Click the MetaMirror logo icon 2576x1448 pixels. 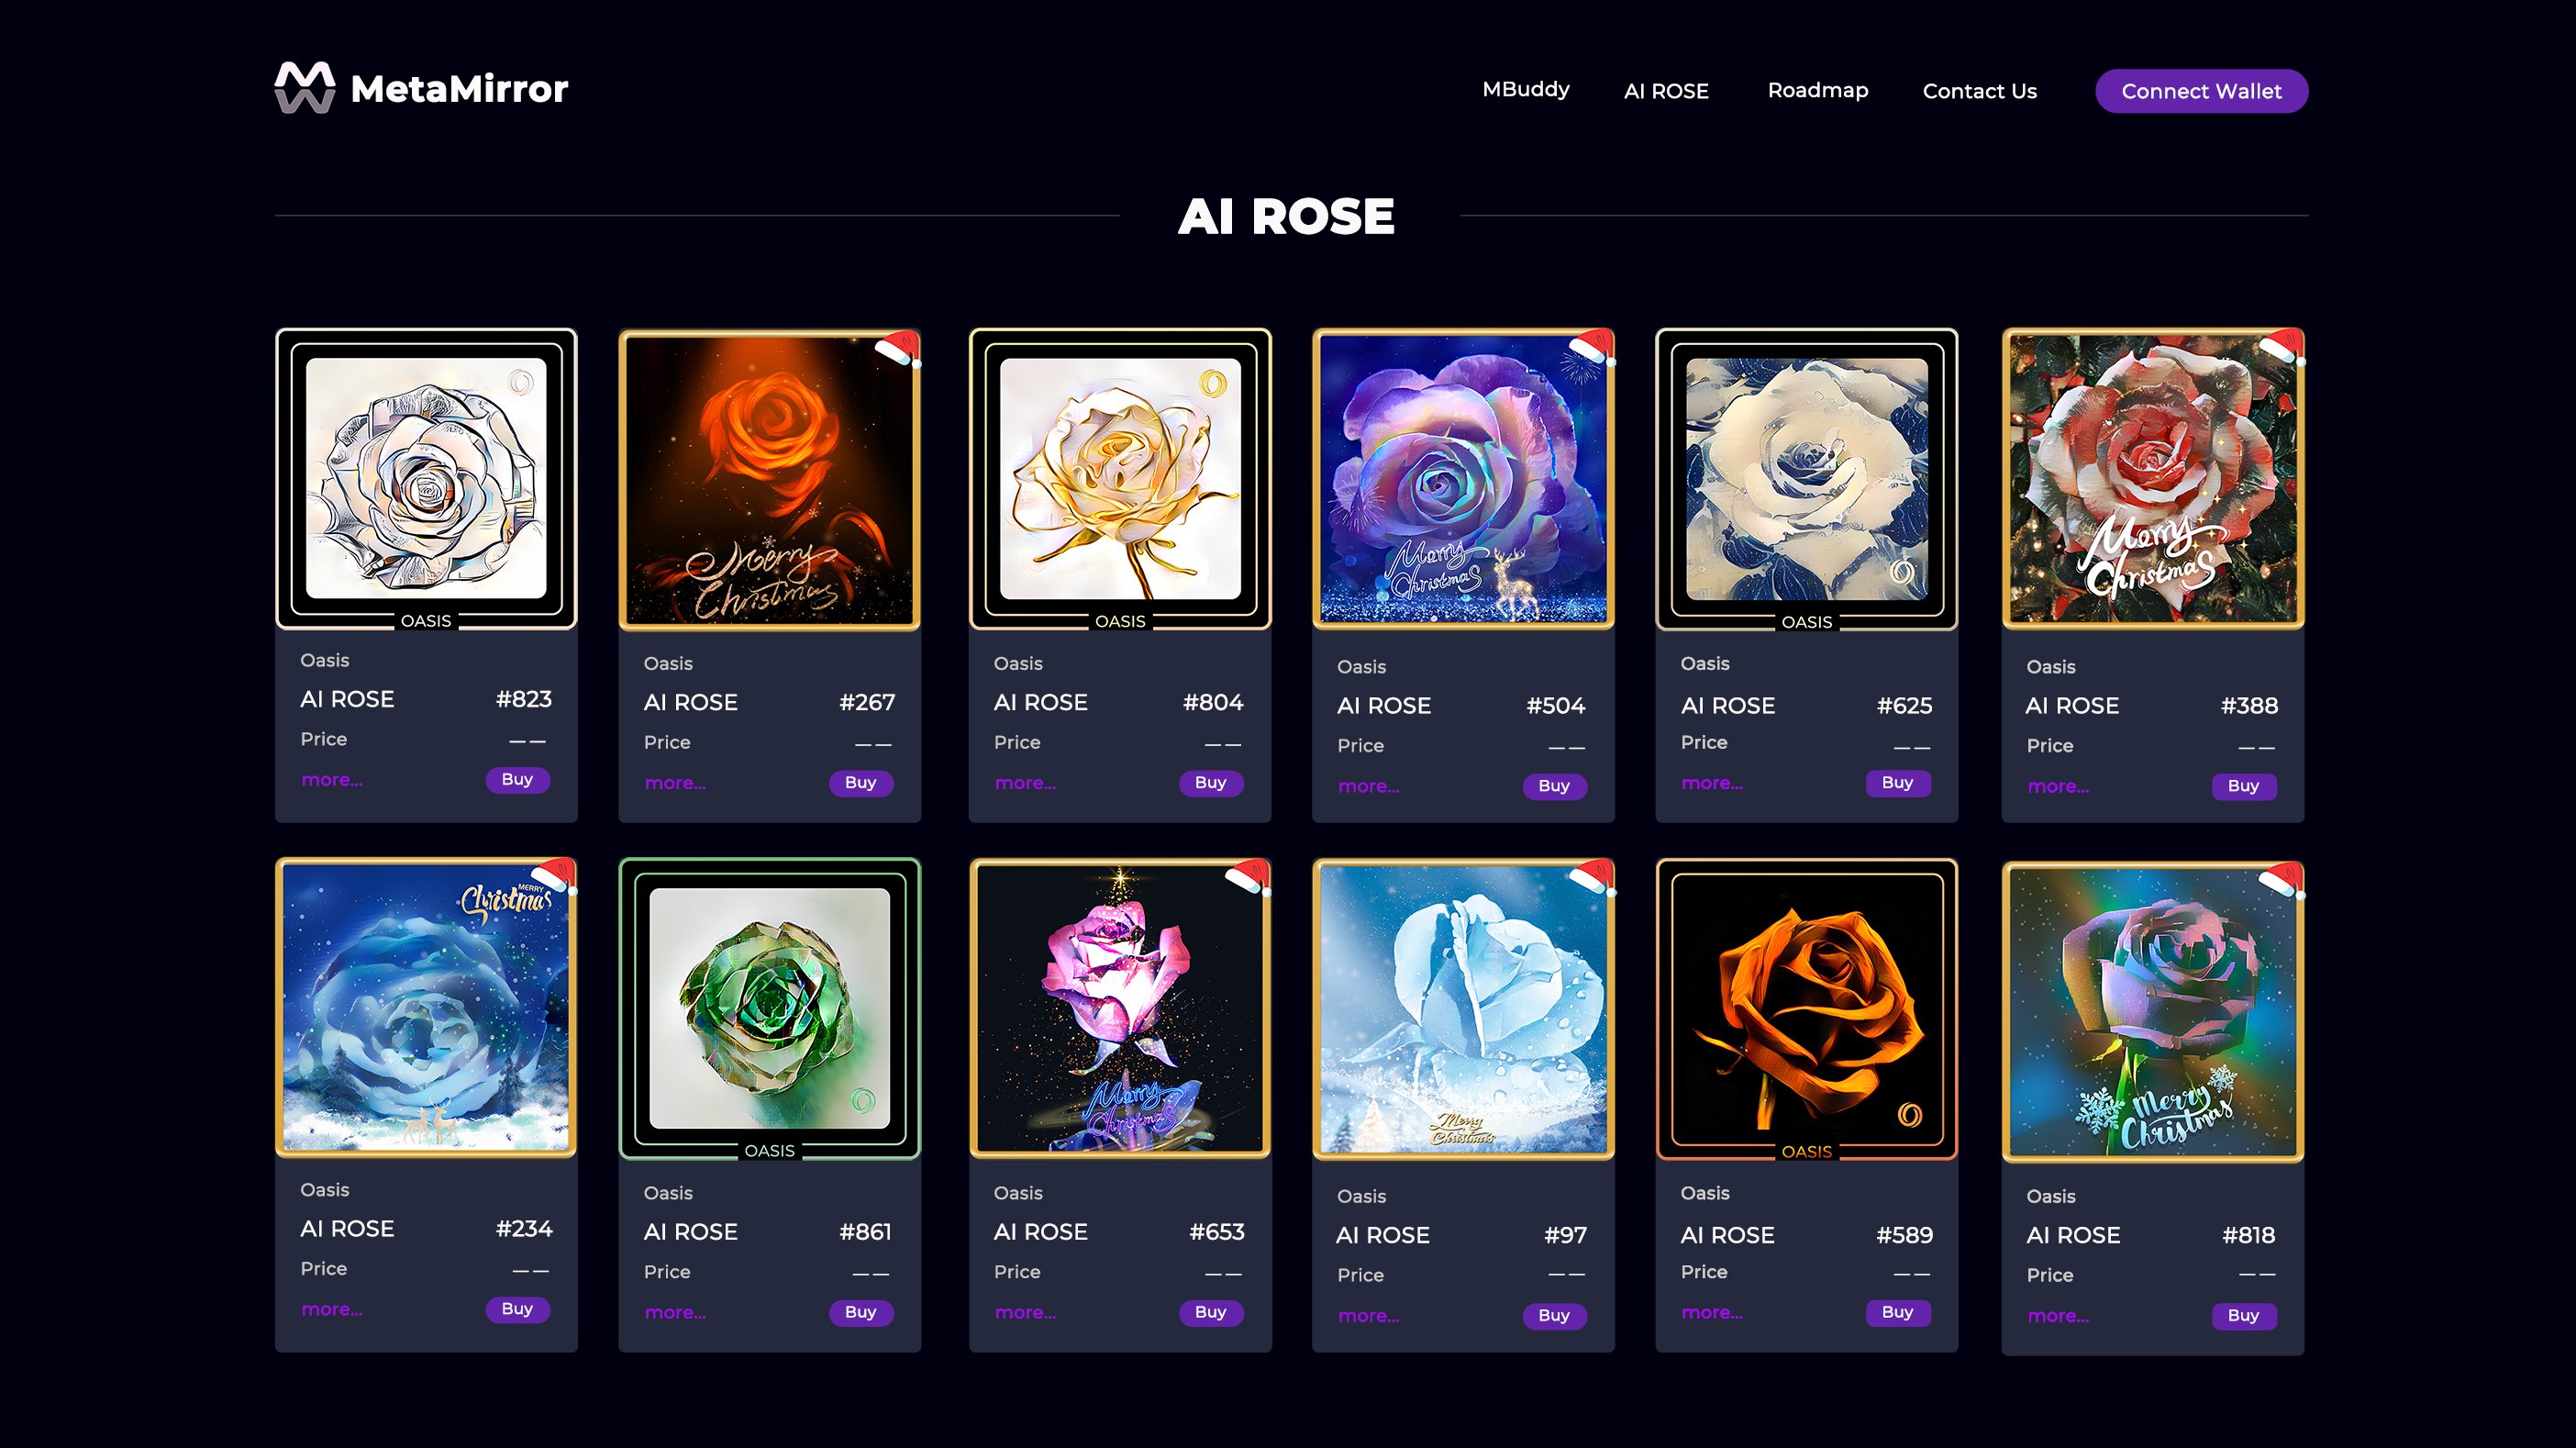coord(305,88)
